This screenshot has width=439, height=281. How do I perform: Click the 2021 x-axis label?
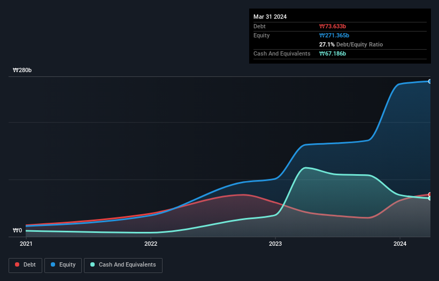tap(26, 244)
